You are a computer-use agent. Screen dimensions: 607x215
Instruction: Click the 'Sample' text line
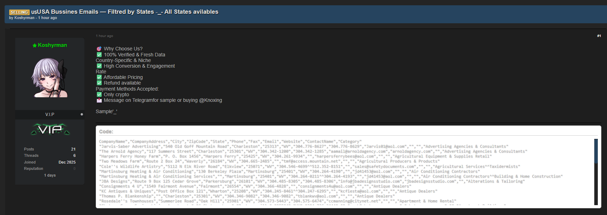106,111
